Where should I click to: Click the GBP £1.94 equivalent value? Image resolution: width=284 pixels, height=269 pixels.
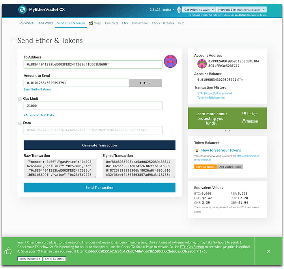point(239,203)
